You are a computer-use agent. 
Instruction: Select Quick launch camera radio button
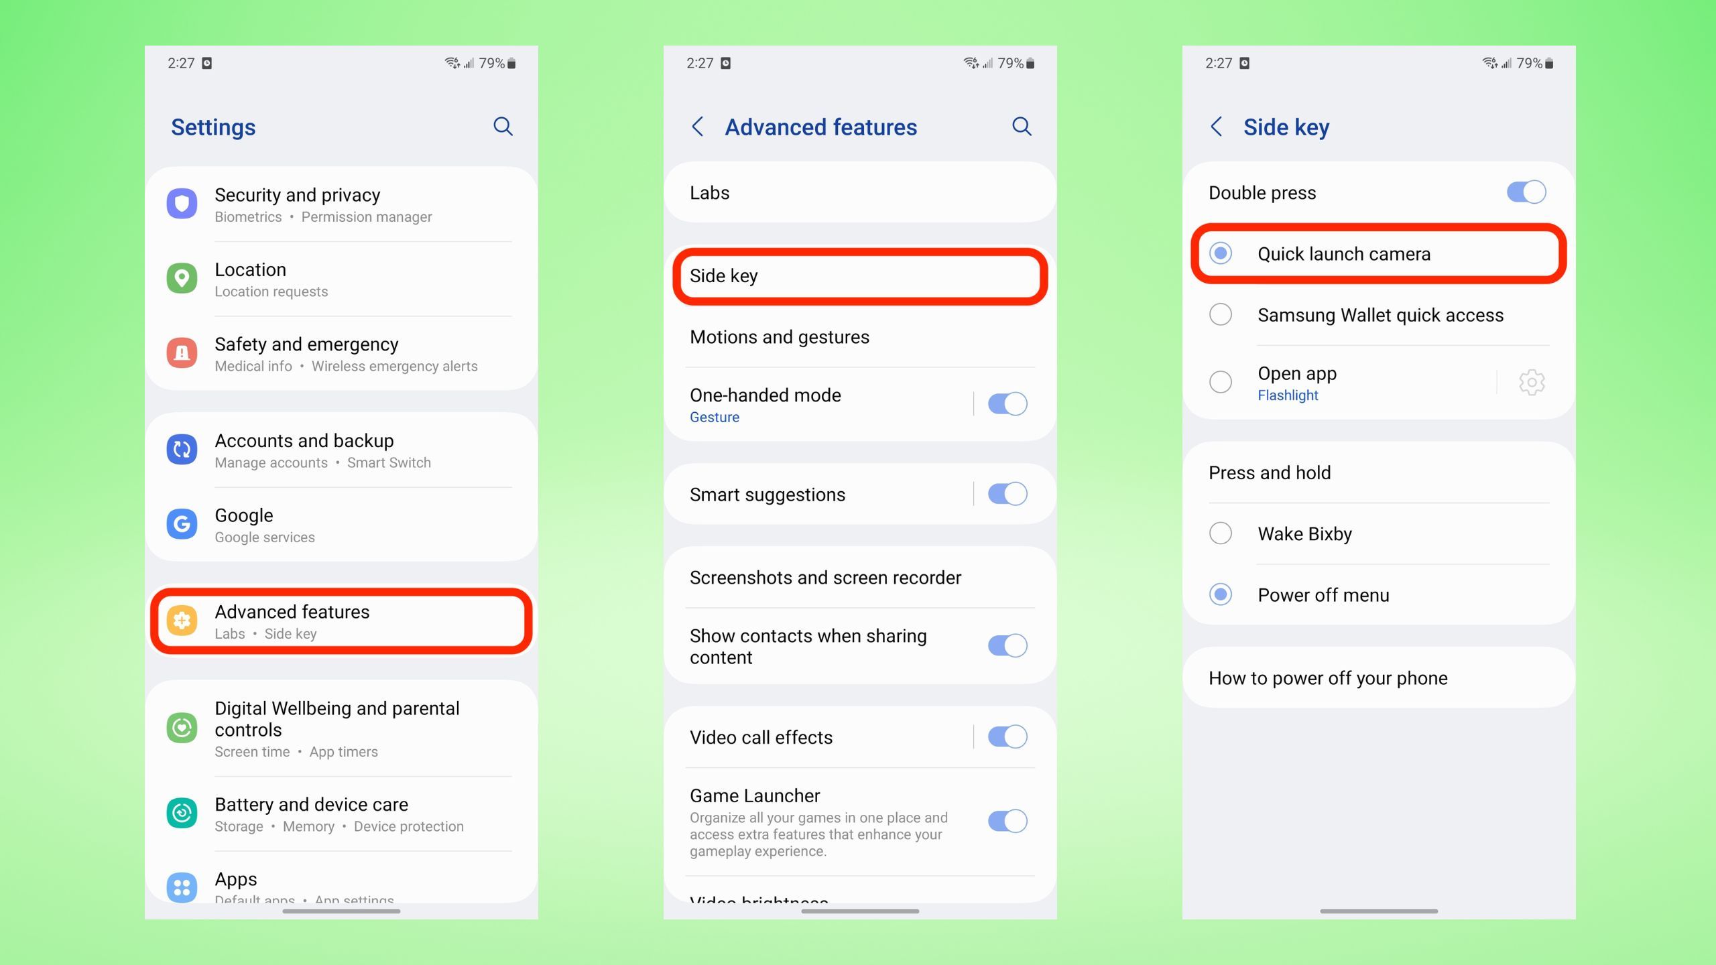pos(1222,253)
